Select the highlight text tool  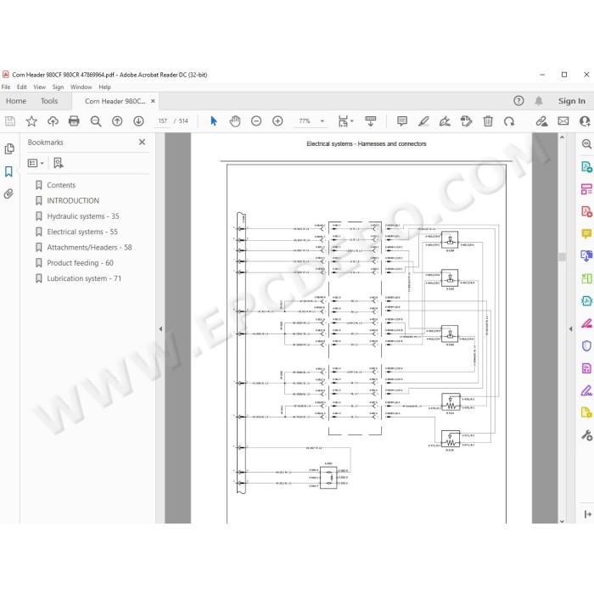[x=423, y=121]
